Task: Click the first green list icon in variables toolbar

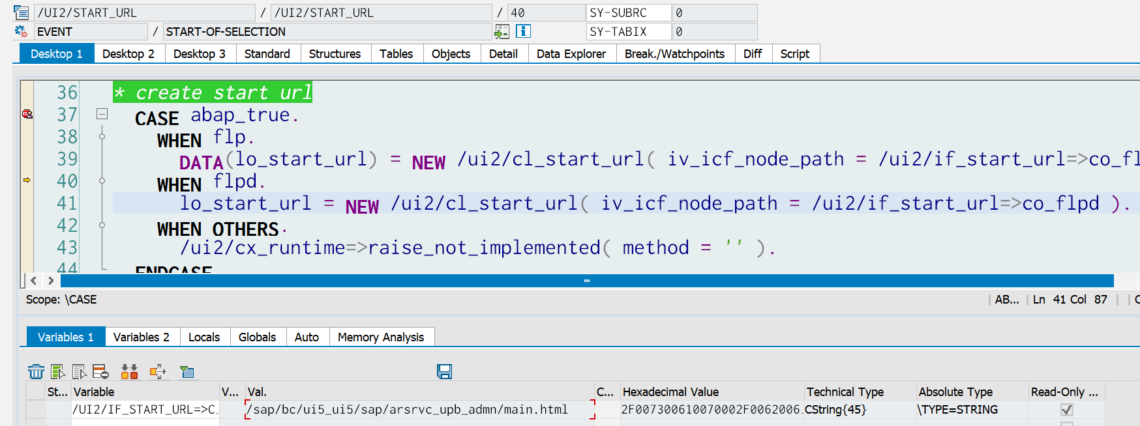Action: 58,371
